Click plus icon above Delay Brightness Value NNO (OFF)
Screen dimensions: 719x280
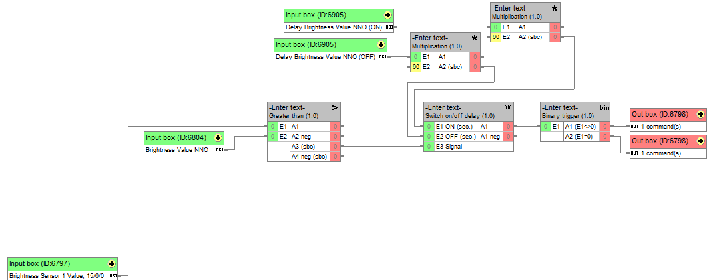click(x=381, y=45)
